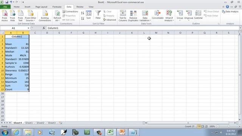
Task: Expand What-If Analysis menu
Action: point(169,16)
